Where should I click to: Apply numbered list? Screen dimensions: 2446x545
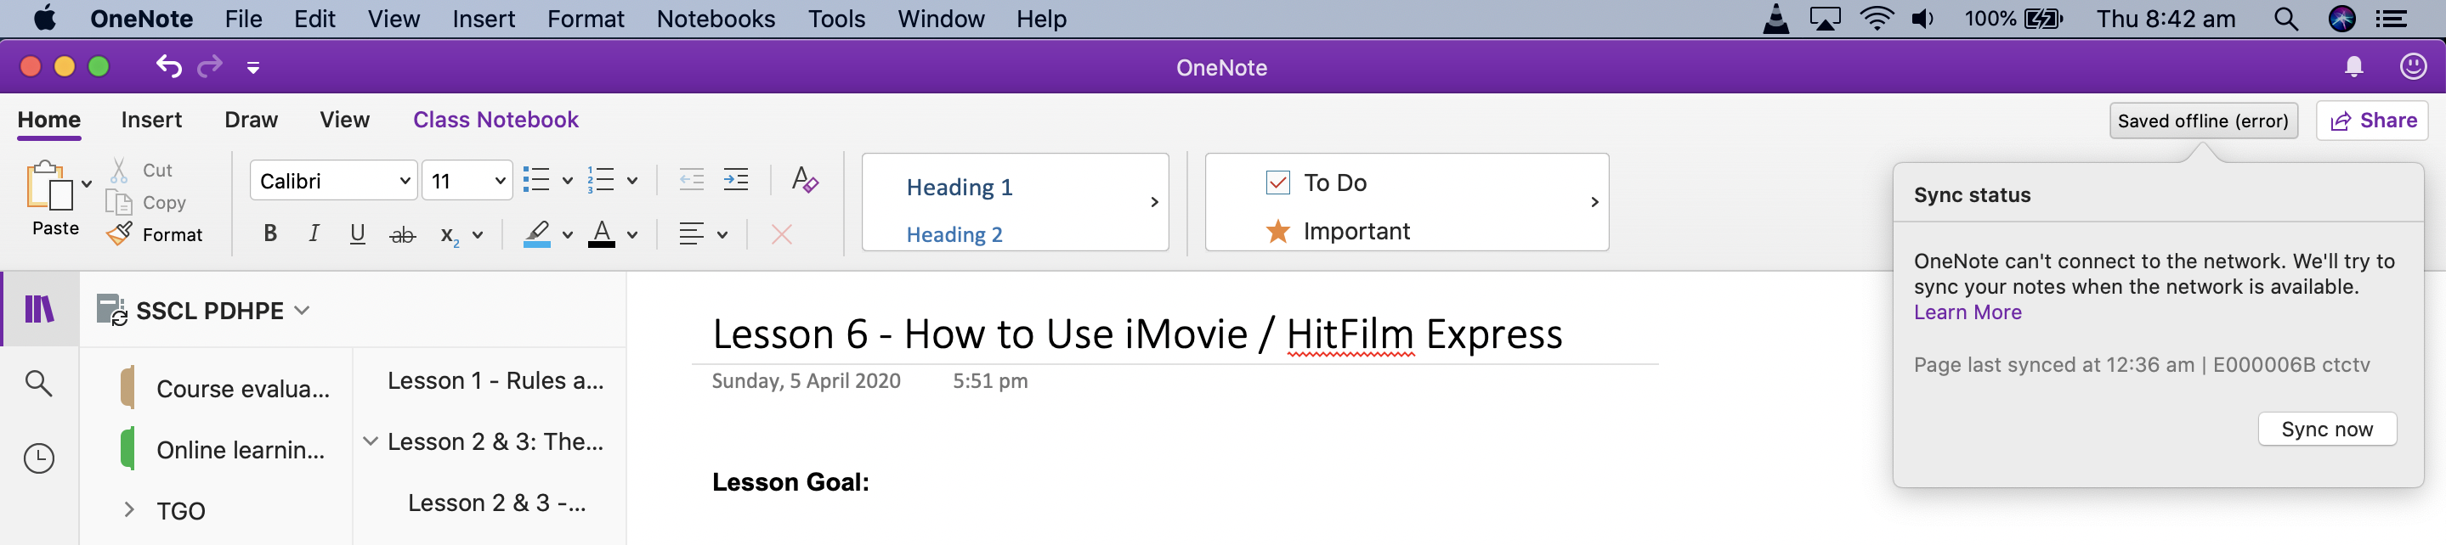tap(601, 180)
